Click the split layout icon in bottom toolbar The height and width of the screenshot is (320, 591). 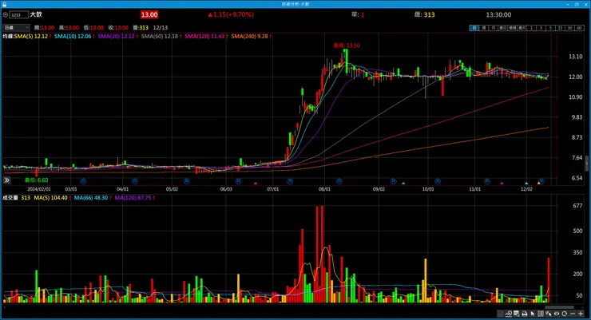[541, 314]
